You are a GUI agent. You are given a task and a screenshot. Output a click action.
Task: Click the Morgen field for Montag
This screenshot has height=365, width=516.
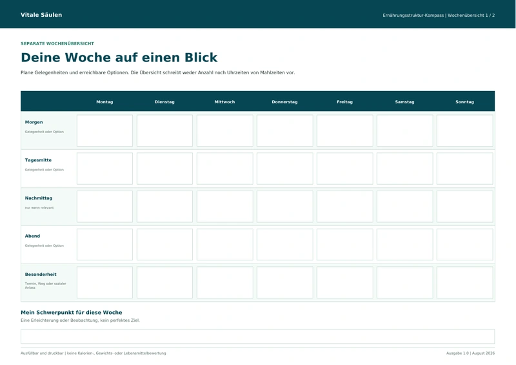click(x=104, y=130)
